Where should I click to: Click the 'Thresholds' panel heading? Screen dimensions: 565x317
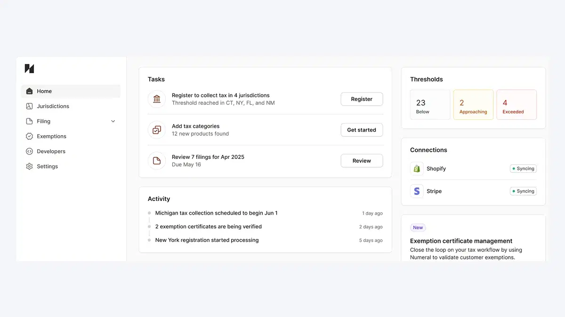click(427, 79)
